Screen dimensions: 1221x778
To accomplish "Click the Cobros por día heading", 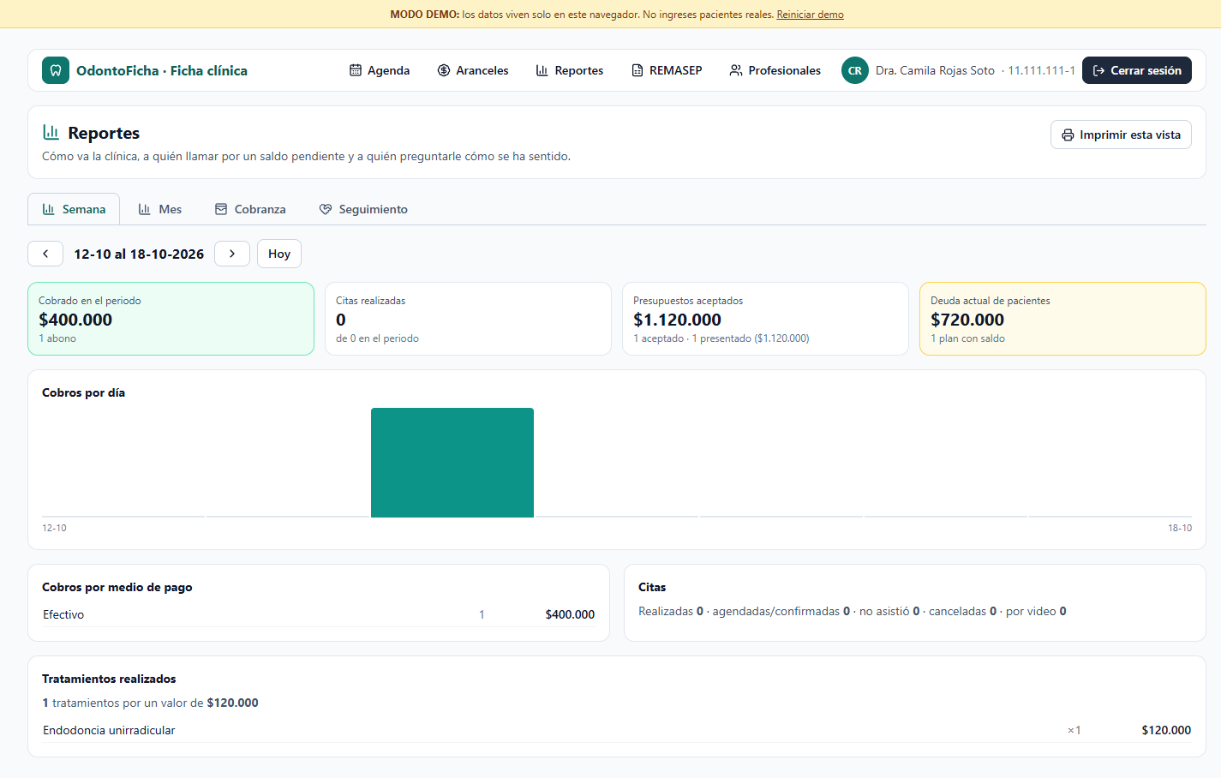I will pyautogui.click(x=83, y=392).
